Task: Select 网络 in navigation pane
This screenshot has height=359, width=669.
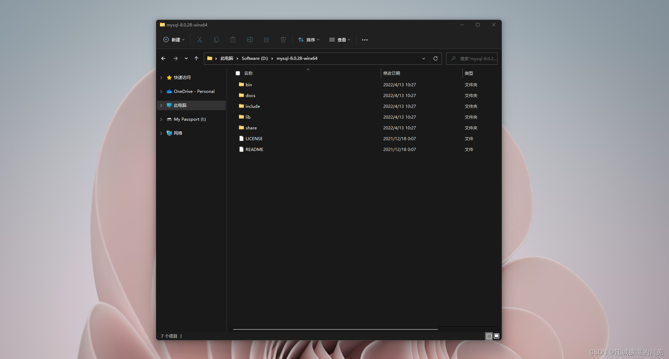Action: coord(178,133)
